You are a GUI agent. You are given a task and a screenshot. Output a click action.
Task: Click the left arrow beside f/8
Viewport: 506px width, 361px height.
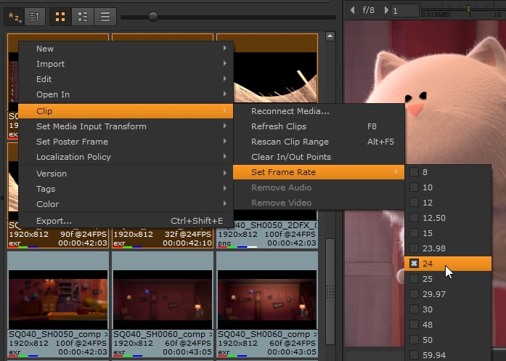tap(353, 10)
